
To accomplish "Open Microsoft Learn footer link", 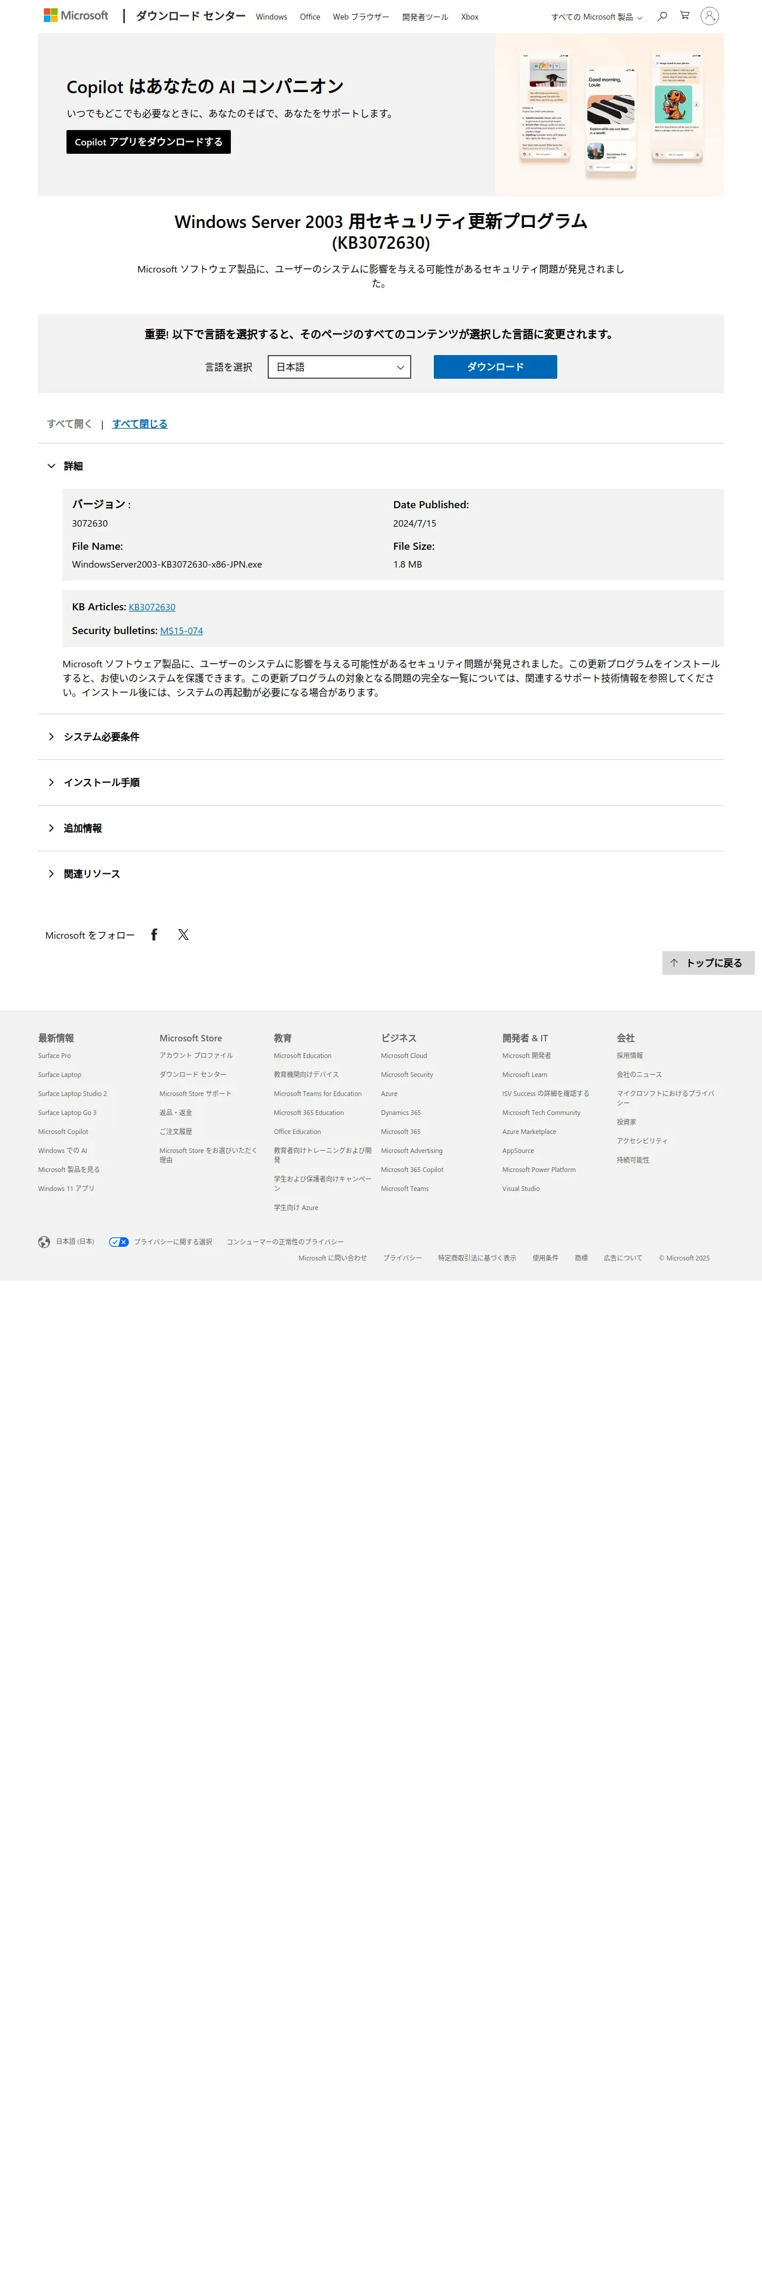I will pyautogui.click(x=524, y=1075).
